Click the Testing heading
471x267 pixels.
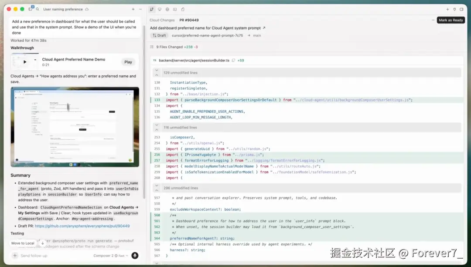[x=17, y=233]
